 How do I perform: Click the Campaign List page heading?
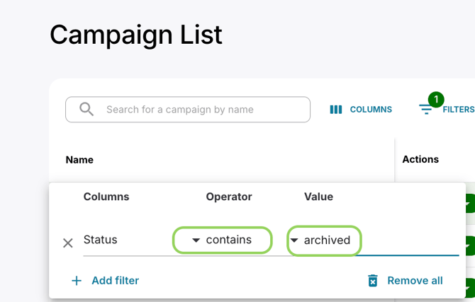tap(136, 34)
